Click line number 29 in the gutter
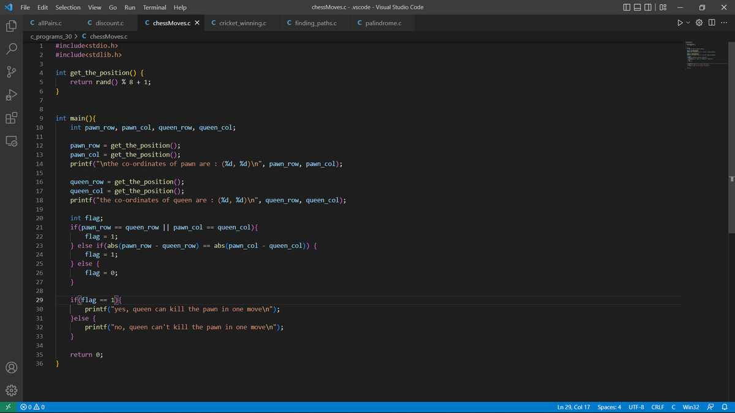The height and width of the screenshot is (413, 735). 39,300
